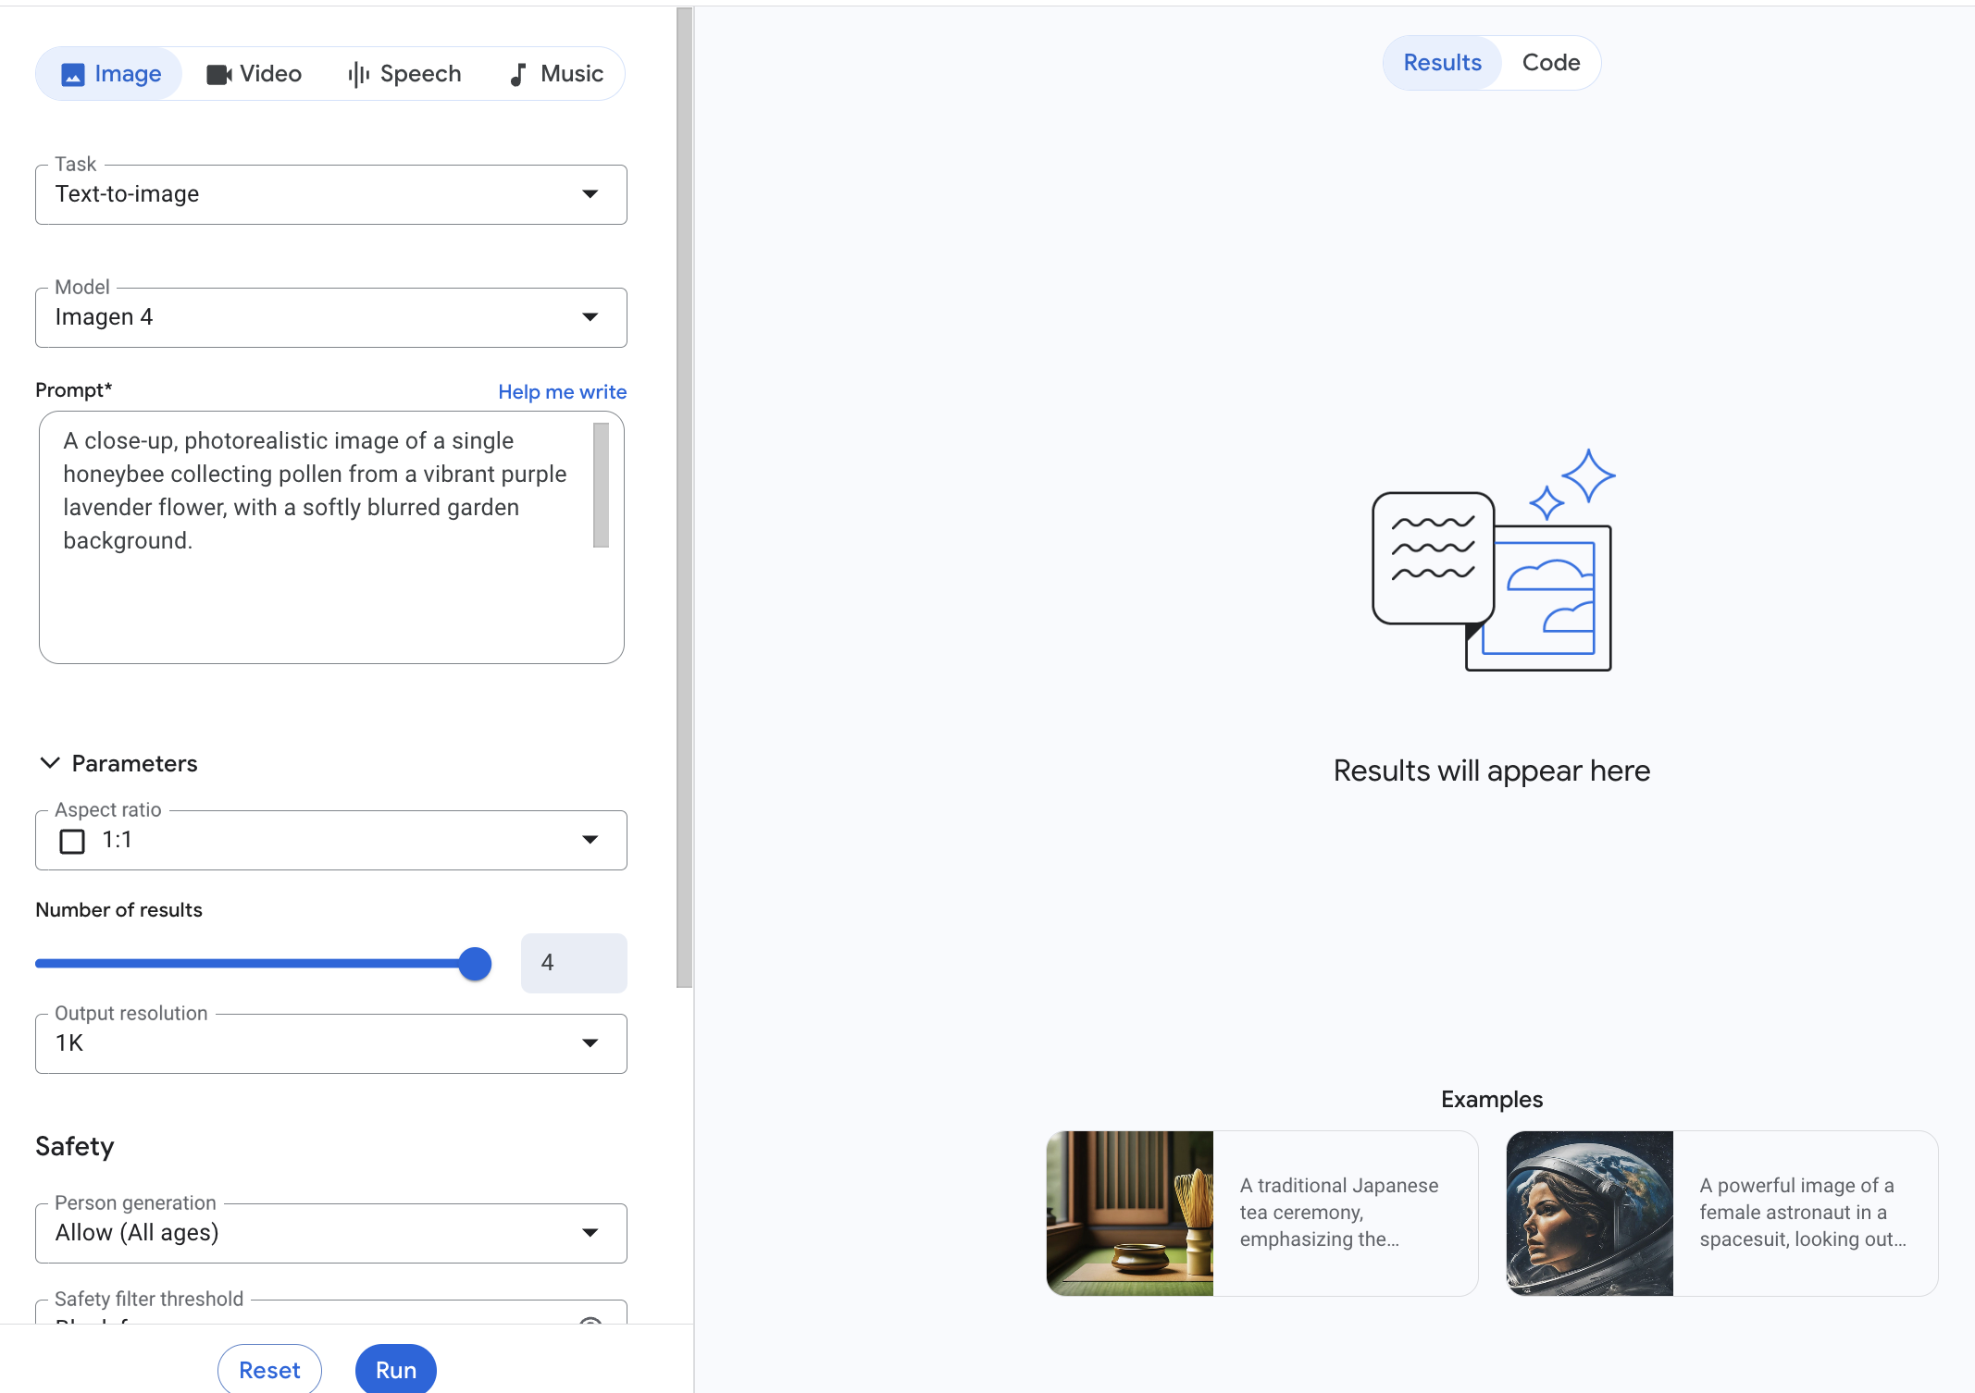The height and width of the screenshot is (1393, 1975).
Task: Open the Help me write link
Action: pyautogui.click(x=561, y=391)
